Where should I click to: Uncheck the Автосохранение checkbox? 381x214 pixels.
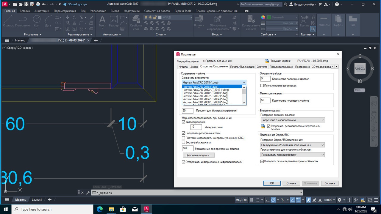click(x=184, y=122)
